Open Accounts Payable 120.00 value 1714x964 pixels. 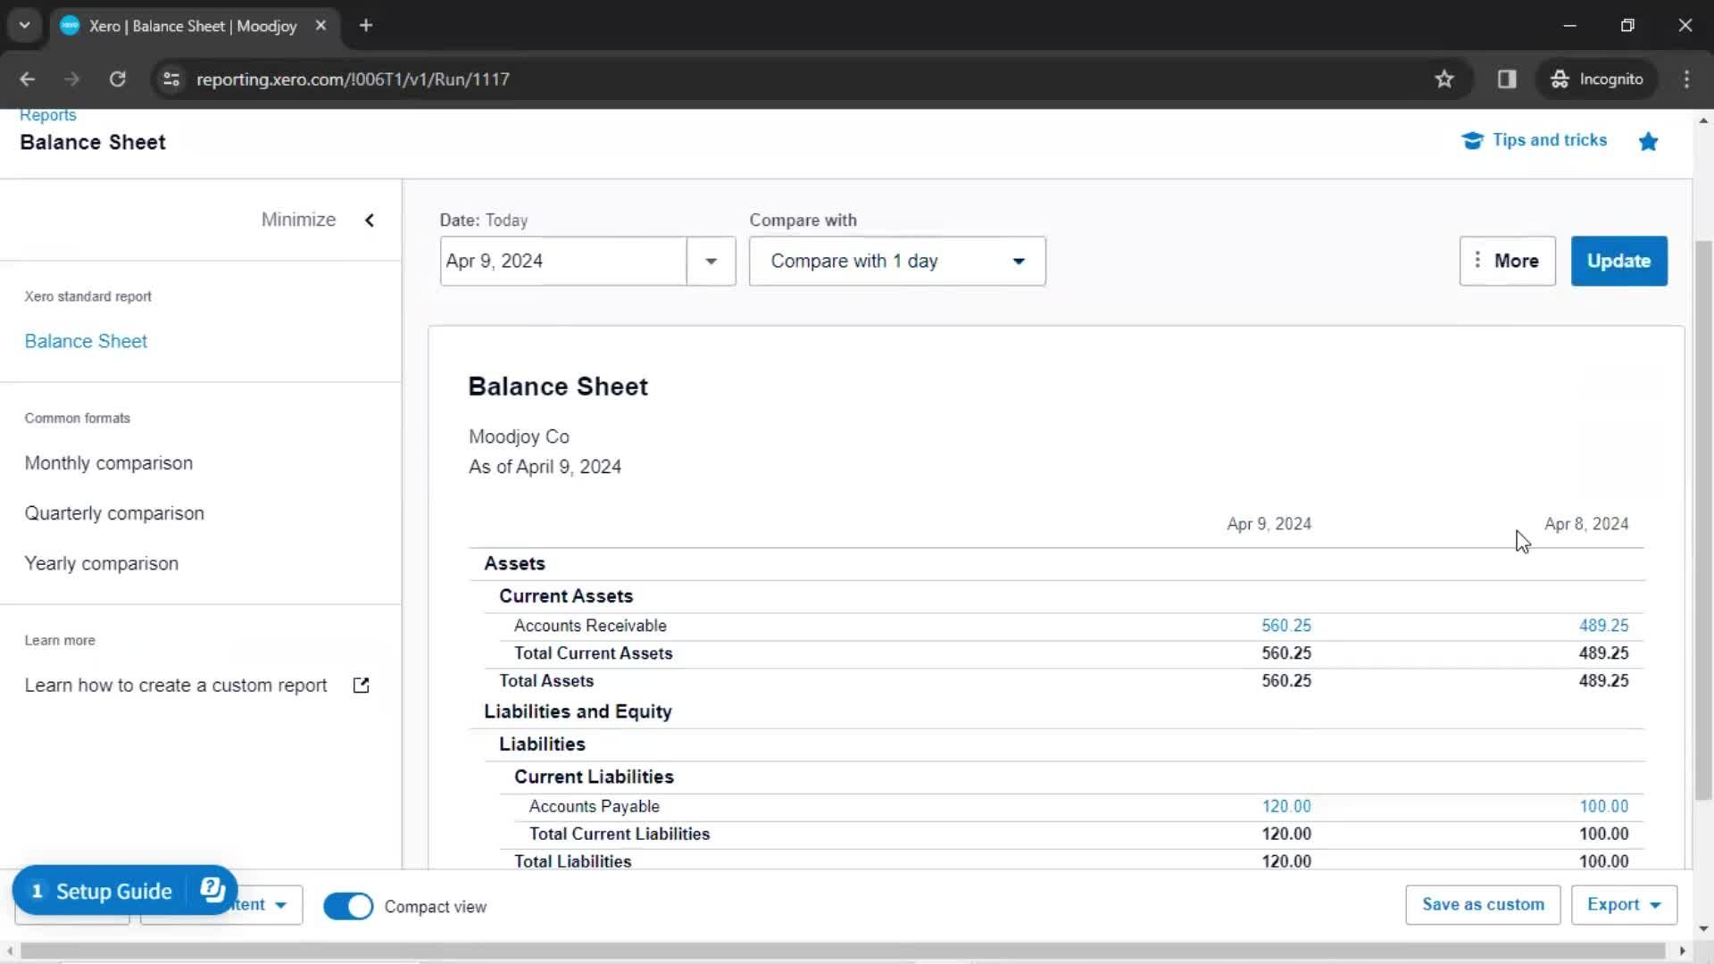(1285, 806)
